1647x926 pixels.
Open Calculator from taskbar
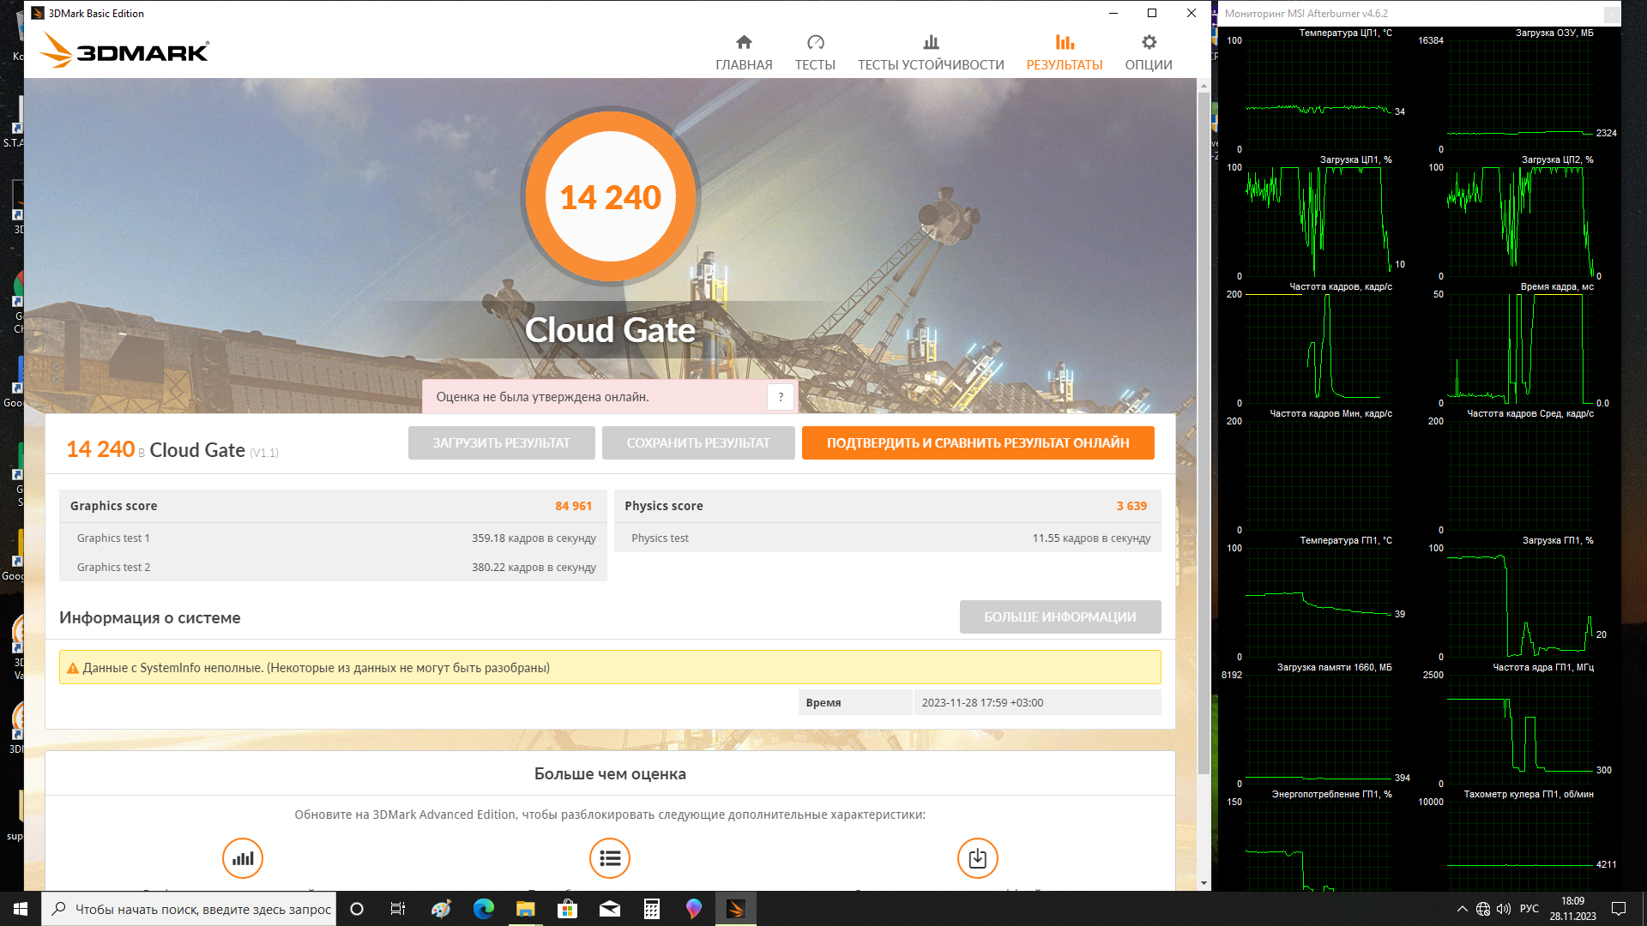point(652,909)
